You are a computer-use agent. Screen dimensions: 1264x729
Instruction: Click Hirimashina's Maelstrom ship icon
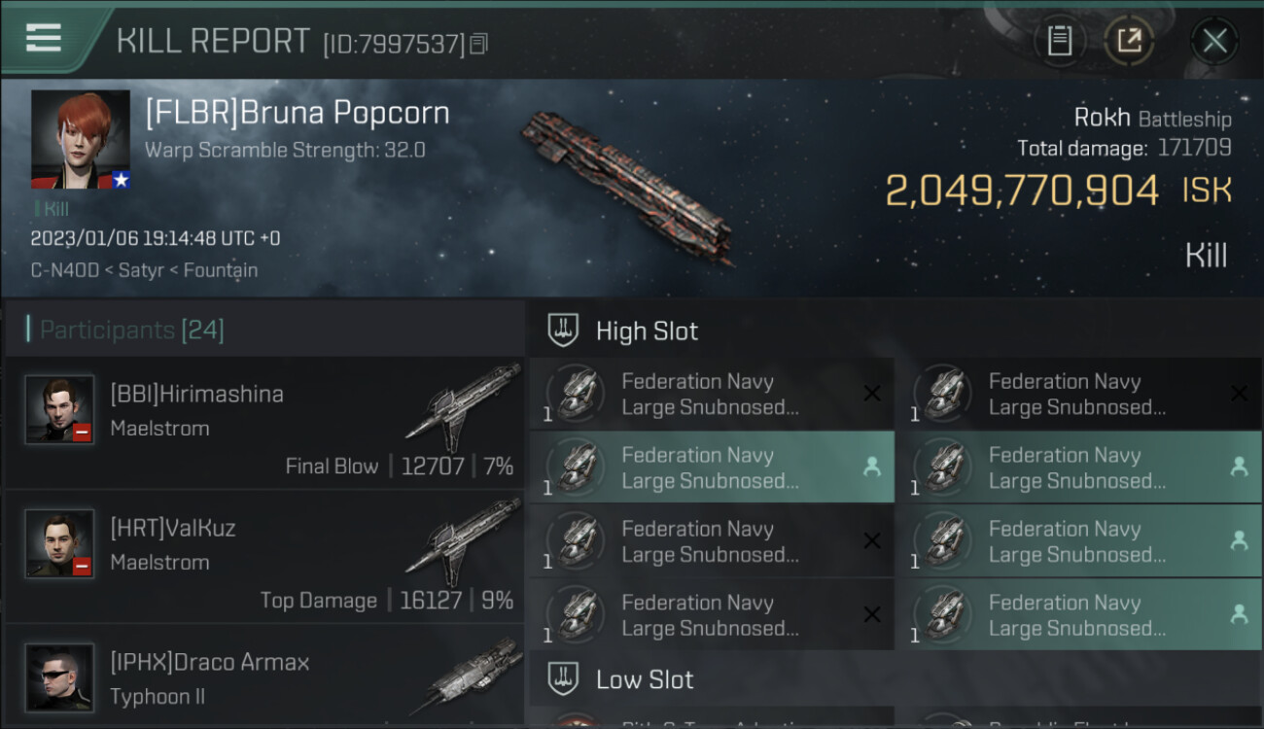coord(463,406)
